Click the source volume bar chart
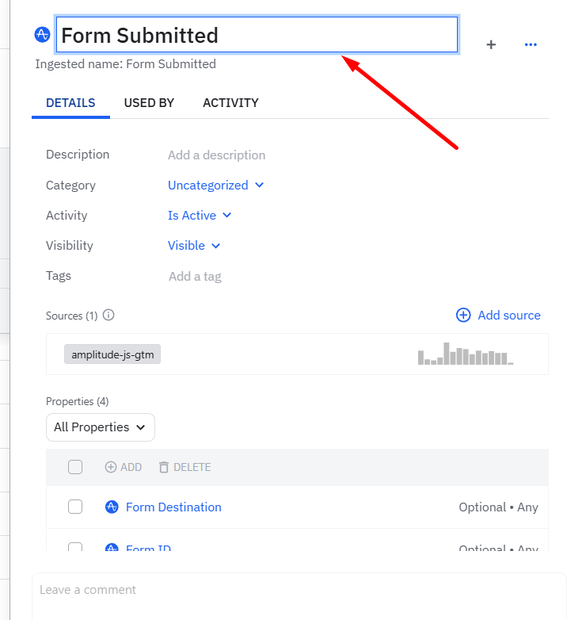567x620 pixels. click(466, 354)
